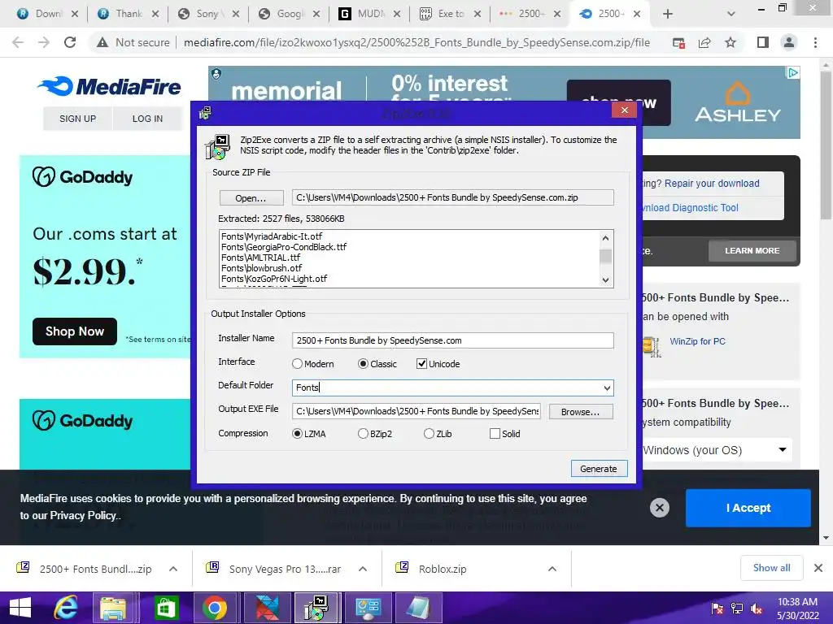Click the WinZip for PC link

tap(697, 341)
